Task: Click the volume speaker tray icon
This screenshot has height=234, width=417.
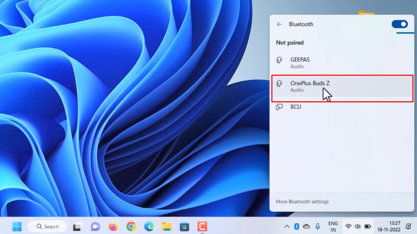Action: click(x=358, y=227)
